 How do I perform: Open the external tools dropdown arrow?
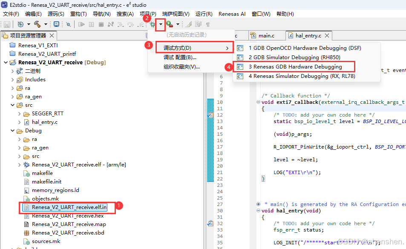point(177,24)
